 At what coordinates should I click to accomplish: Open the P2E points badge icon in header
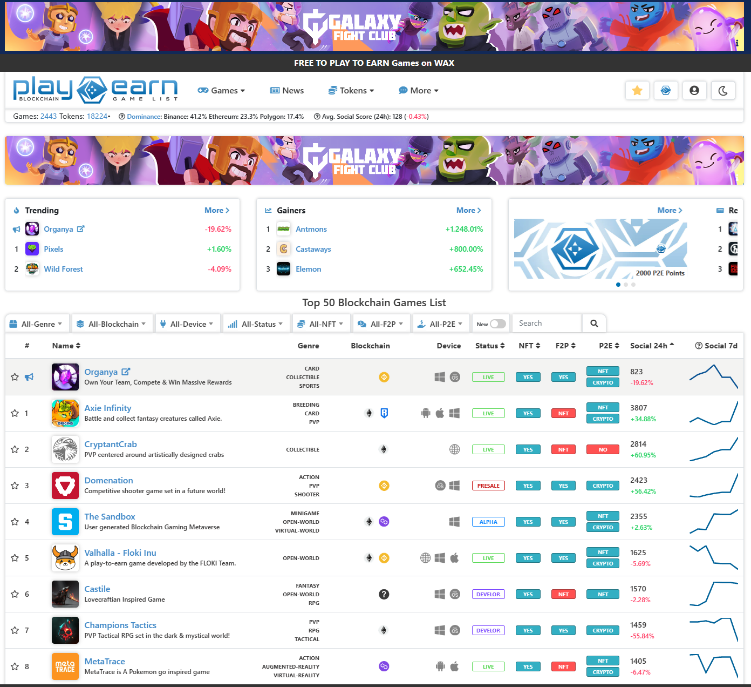[666, 91]
